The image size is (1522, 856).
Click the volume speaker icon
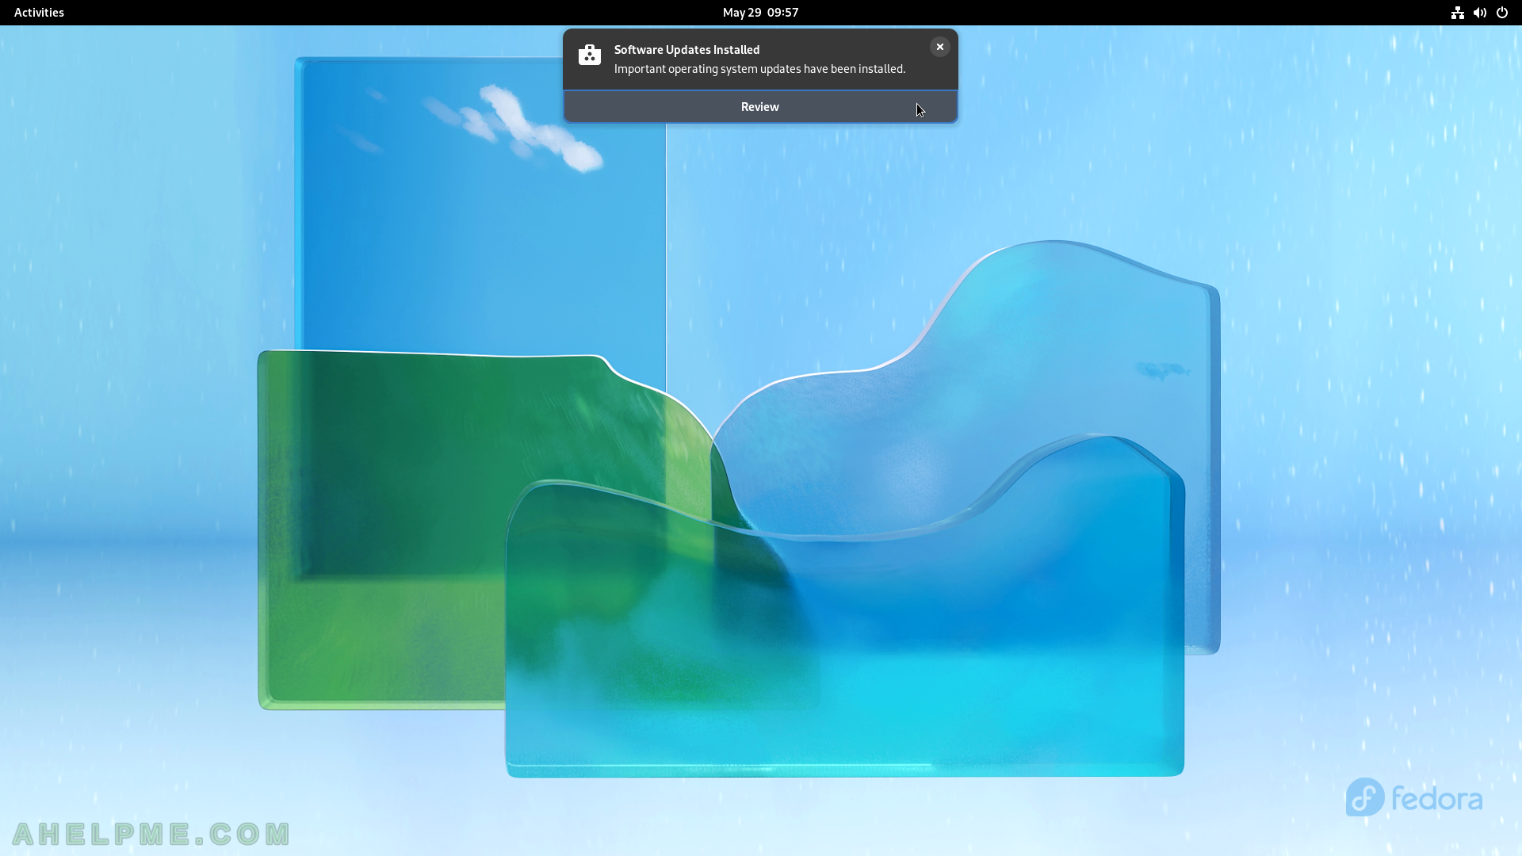(x=1479, y=13)
